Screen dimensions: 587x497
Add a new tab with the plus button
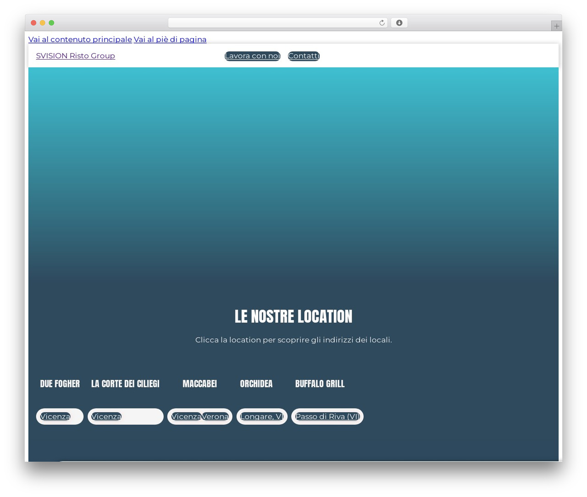pyautogui.click(x=556, y=26)
